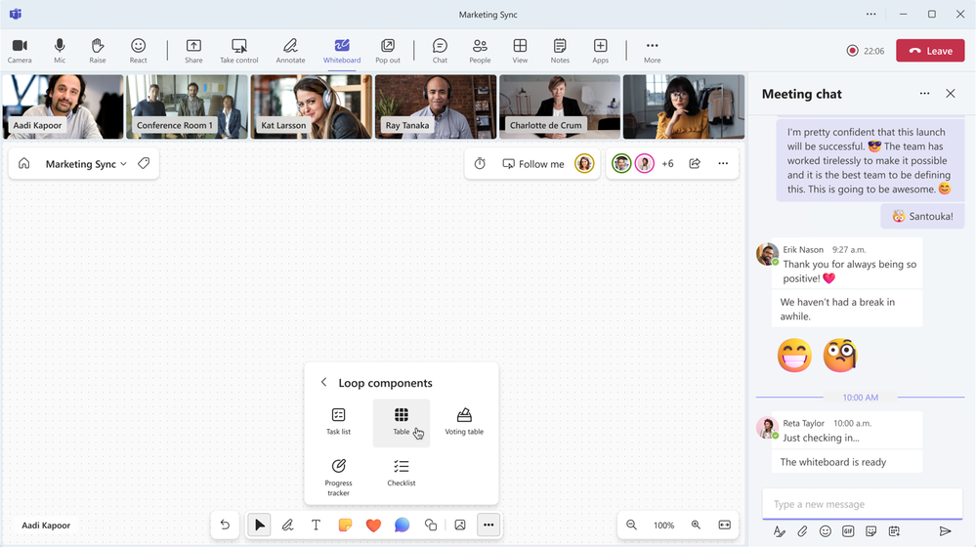This screenshot has height=547, width=976.
Task: Select Charlotte de Crum's video tile
Action: [x=560, y=106]
